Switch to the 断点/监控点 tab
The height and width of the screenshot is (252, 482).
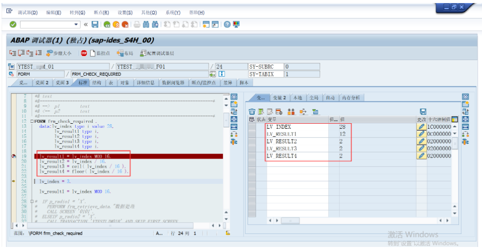(x=204, y=82)
